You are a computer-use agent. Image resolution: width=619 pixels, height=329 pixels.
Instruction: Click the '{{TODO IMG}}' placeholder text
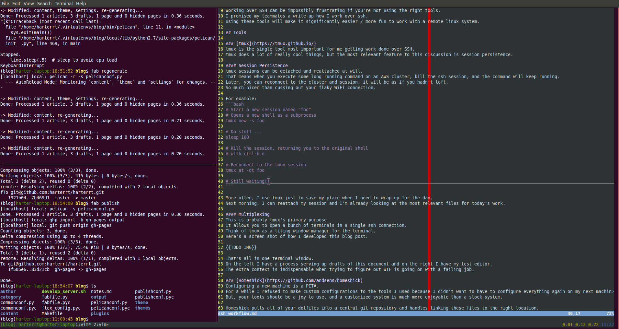point(241,247)
